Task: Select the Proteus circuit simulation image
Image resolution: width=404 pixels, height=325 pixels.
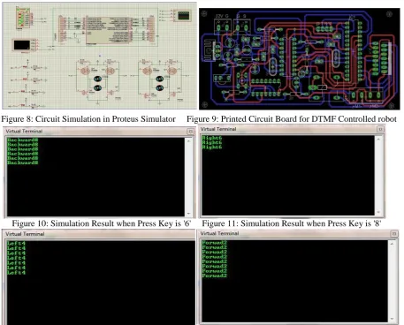Action: coord(99,56)
